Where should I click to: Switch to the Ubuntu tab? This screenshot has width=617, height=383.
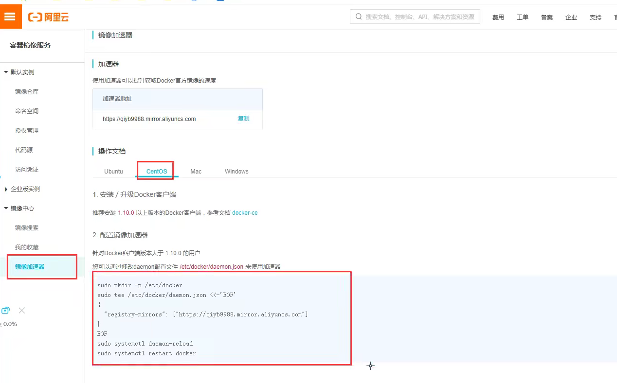(113, 172)
